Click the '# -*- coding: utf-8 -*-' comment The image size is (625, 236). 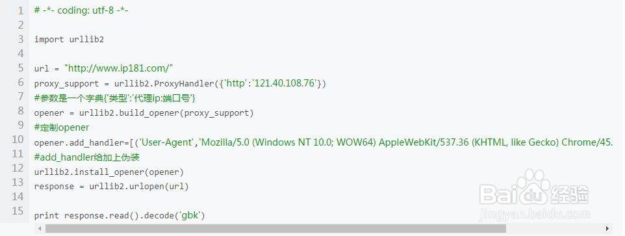[81, 11]
